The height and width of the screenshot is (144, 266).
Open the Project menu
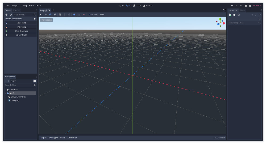15,6
